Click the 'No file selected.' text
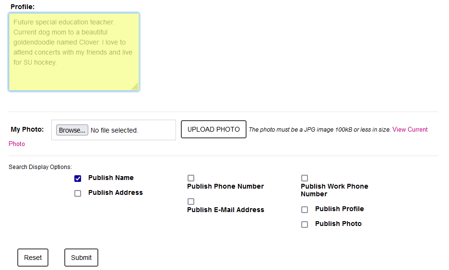 pyautogui.click(x=114, y=130)
